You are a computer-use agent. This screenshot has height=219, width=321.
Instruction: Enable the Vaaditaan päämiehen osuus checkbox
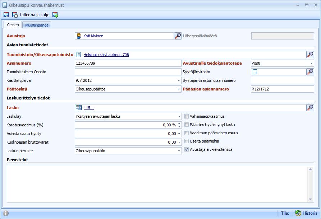click(x=187, y=133)
